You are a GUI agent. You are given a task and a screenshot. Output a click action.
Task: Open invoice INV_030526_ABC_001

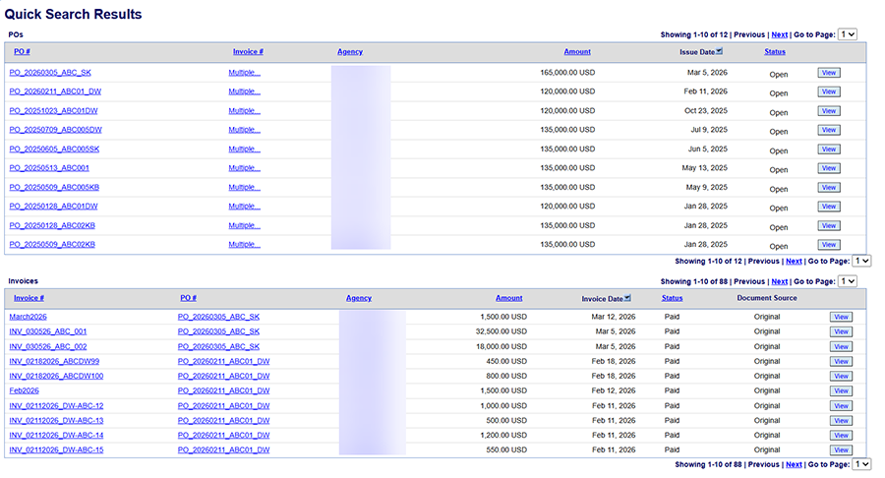(48, 331)
